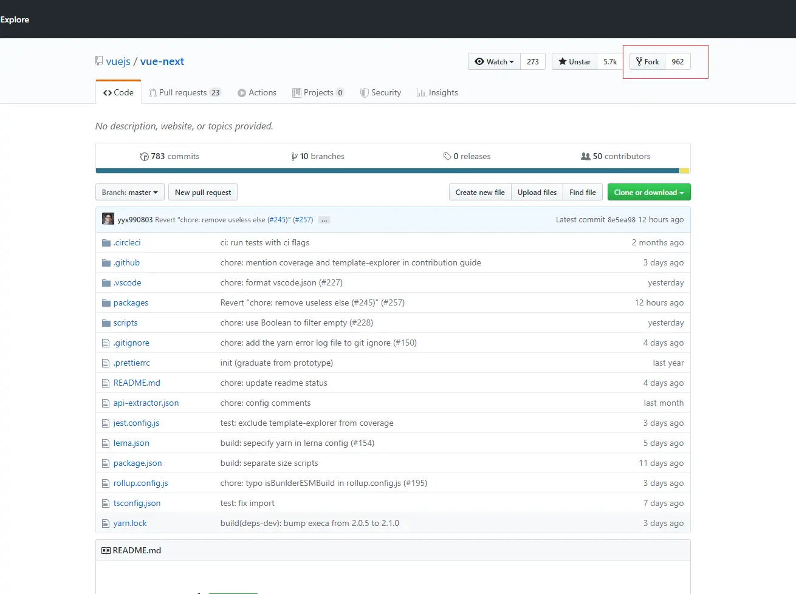
Task: Click the rollup.config.js file icon
Action: [106, 483]
